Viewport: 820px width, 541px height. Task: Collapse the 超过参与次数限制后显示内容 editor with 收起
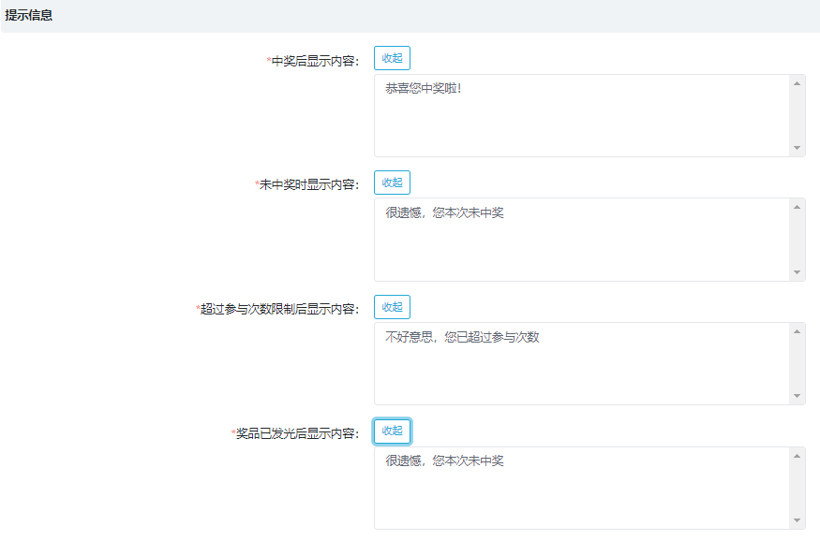(x=392, y=307)
